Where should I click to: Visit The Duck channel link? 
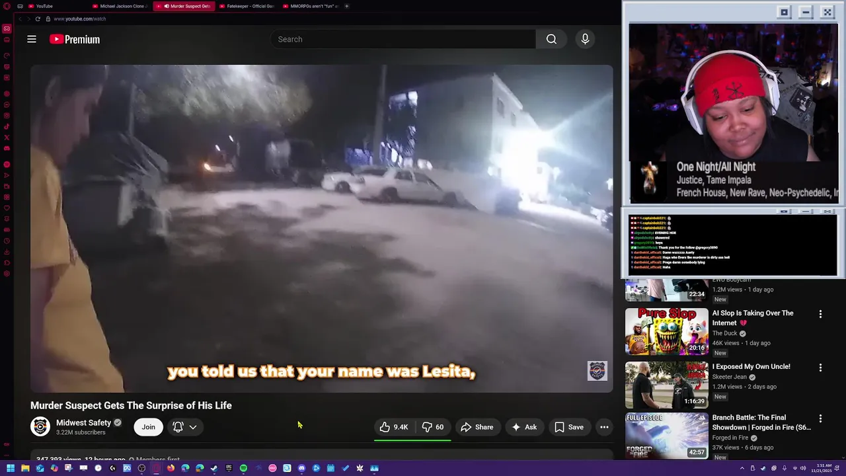point(724,333)
